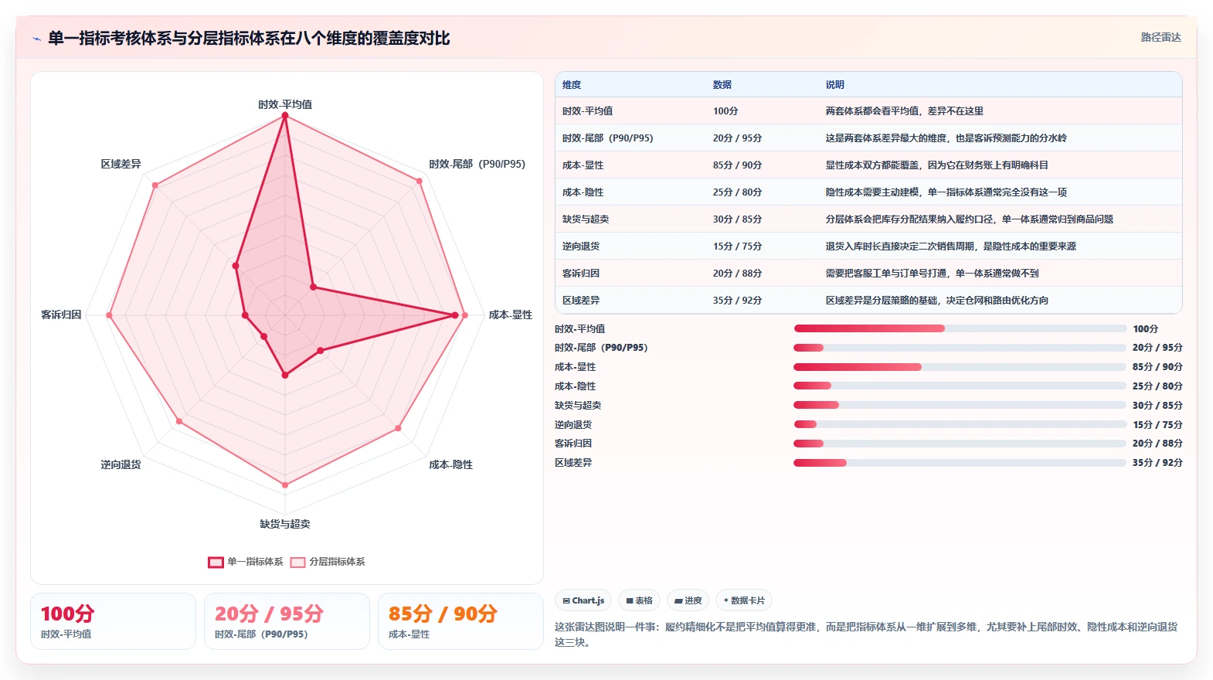Click the 数据卡片 tag chip
Image resolution: width=1213 pixels, height=680 pixels.
click(x=744, y=600)
